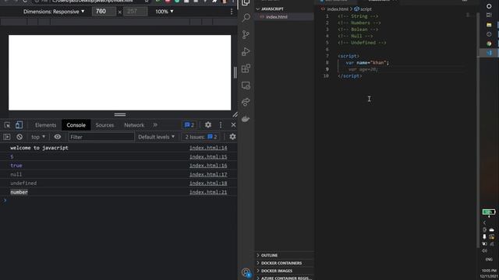Open index.html:14 source link
499x280 pixels.
click(x=208, y=148)
